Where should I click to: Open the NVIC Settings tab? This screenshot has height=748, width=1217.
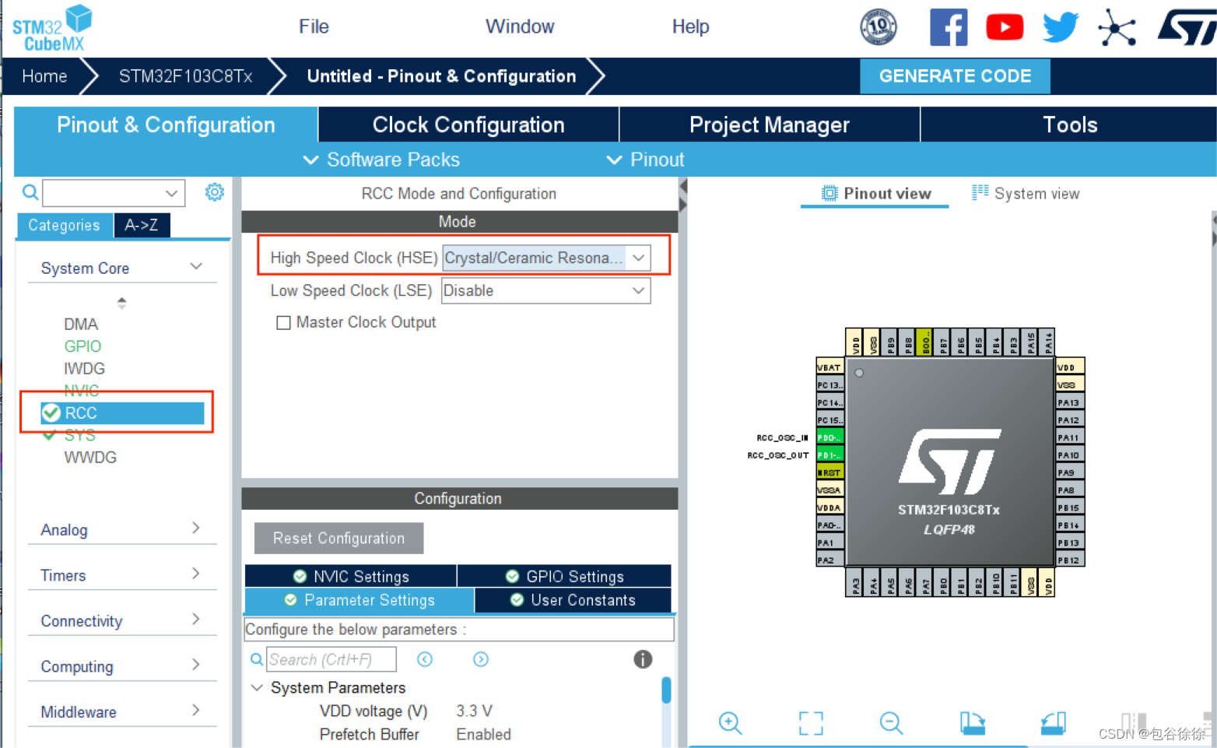[x=351, y=576]
